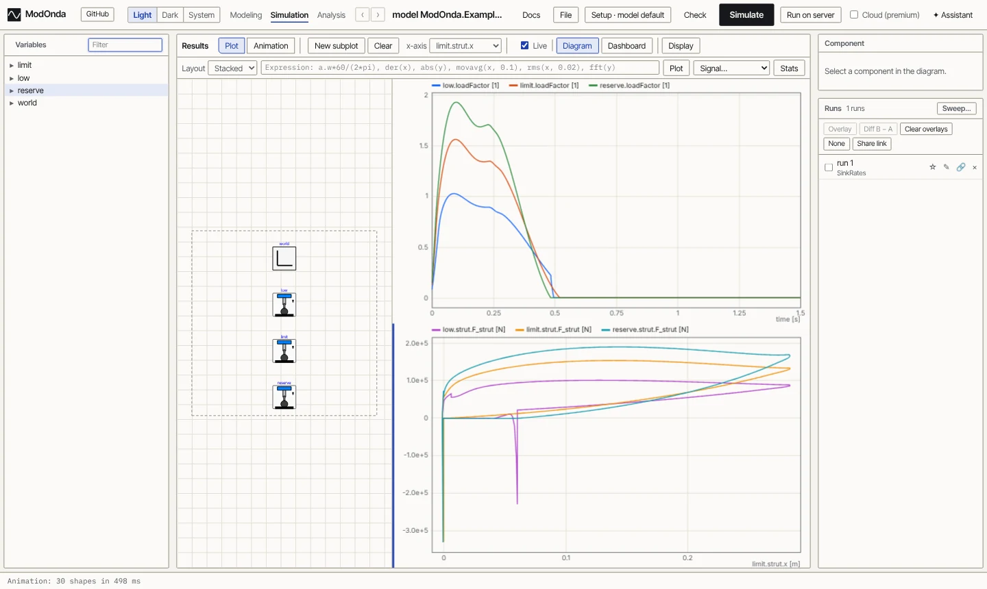Open the Assistant panel
The width and height of the screenshot is (987, 589).
(x=953, y=15)
